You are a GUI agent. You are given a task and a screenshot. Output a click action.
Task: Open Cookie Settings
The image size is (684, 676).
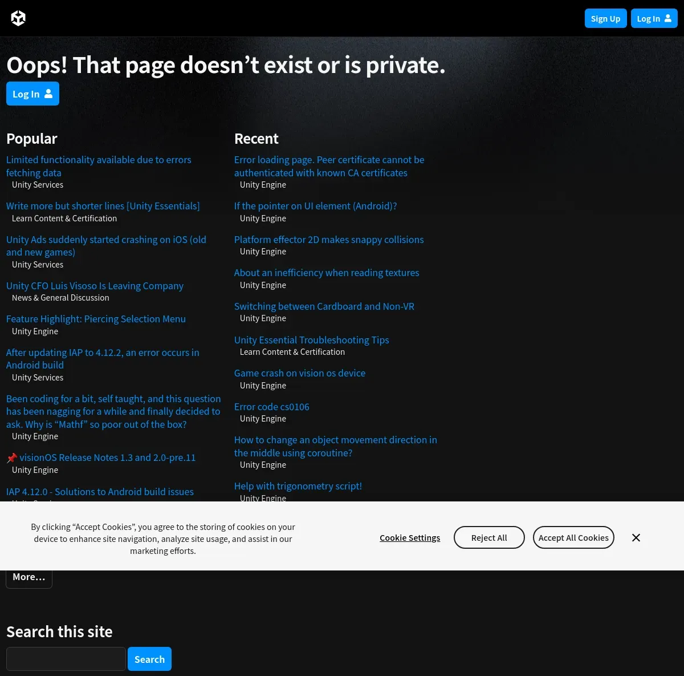click(410, 537)
